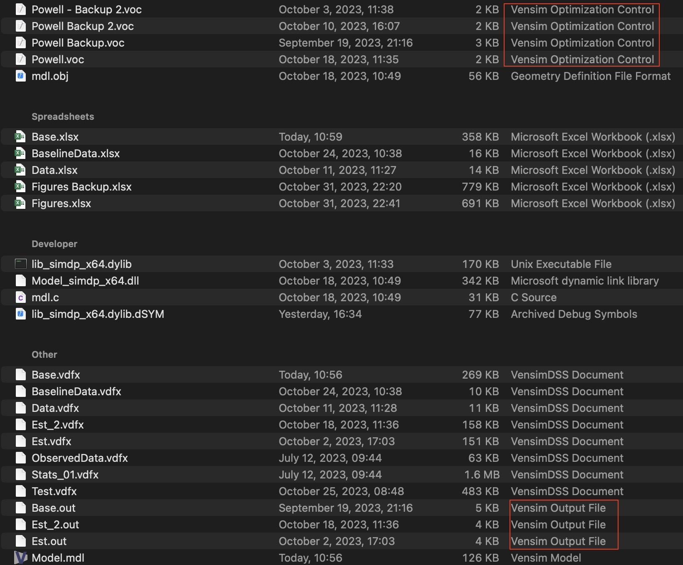683x565 pixels.
Task: Select the lib_simdp_x64.dylib file name
Action: pos(82,264)
